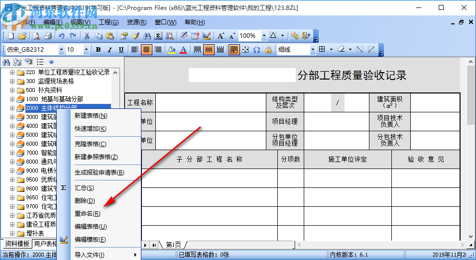Switch to the 资料模板 tab
The width and height of the screenshot is (476, 260).
pyautogui.click(x=17, y=244)
